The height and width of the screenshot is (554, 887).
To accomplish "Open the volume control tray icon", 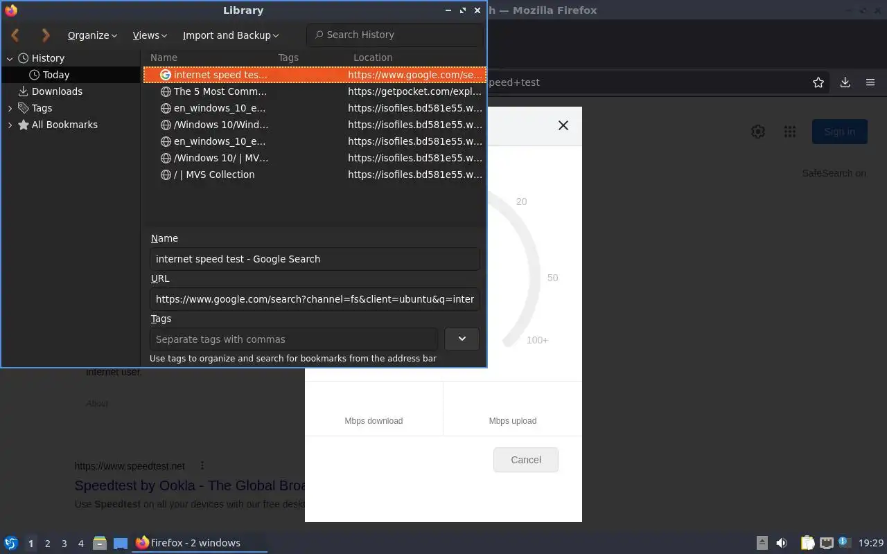I will (782, 543).
